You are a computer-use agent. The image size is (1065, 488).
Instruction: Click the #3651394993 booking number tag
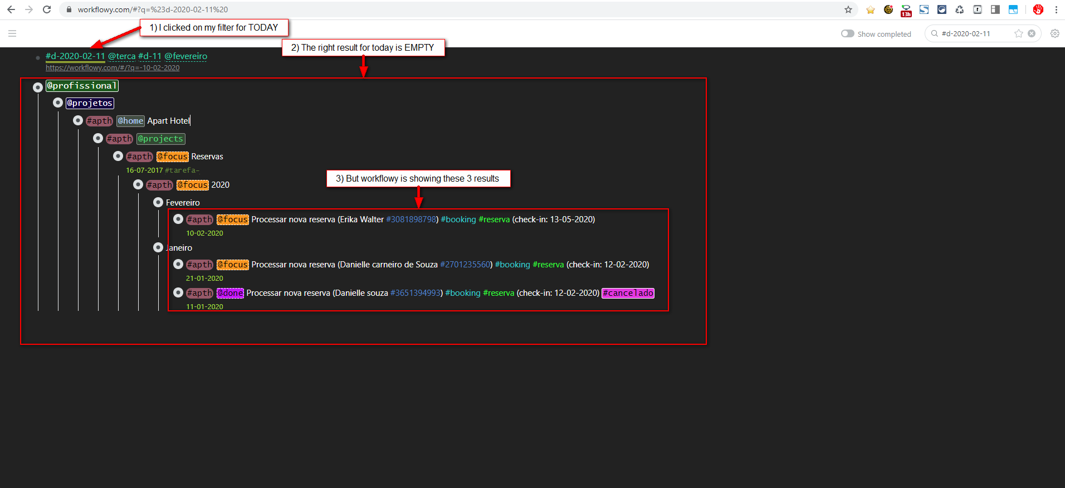point(416,293)
